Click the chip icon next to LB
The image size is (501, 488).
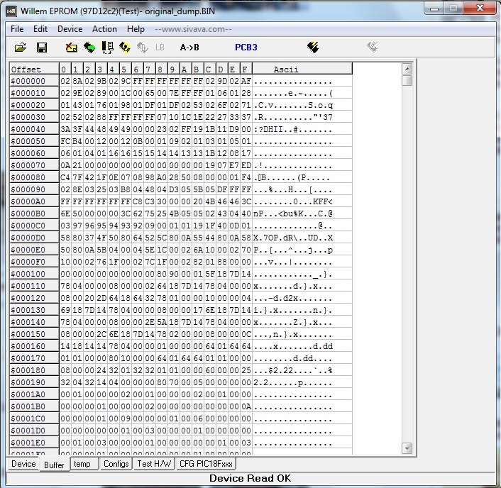coord(142,48)
